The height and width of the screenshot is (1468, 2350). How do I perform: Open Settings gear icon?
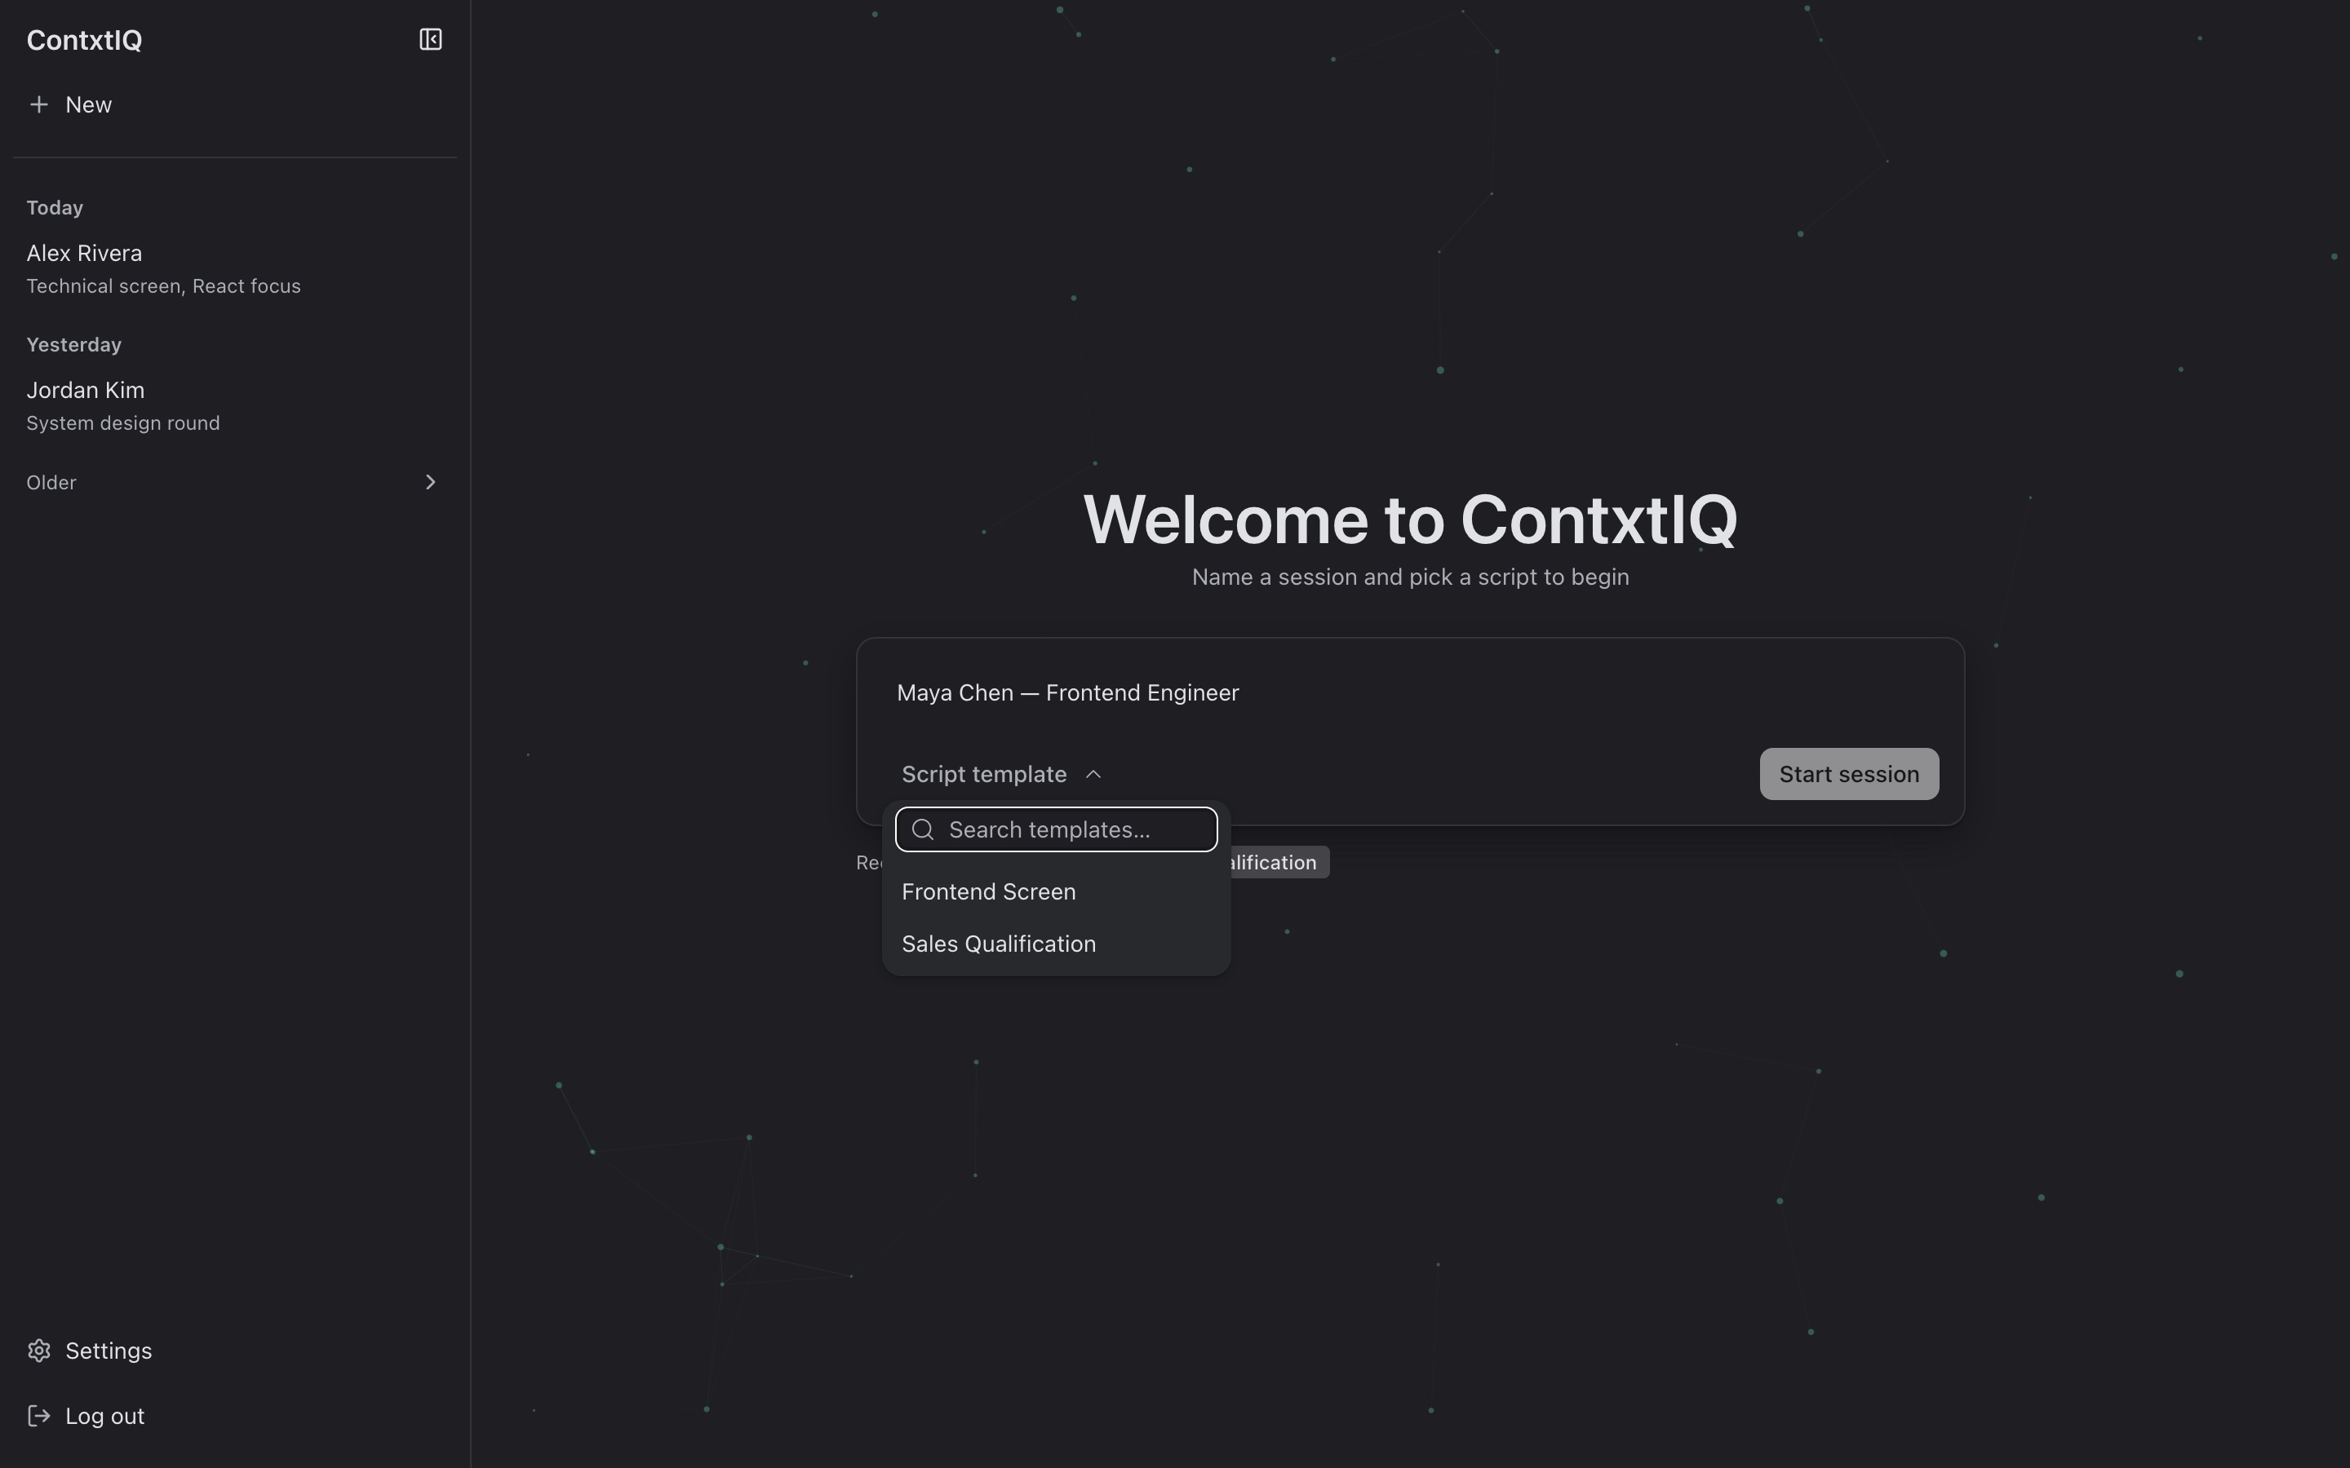click(x=39, y=1351)
